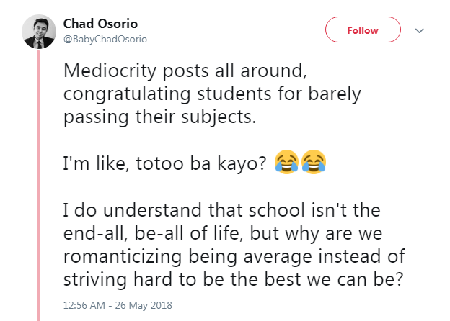Expand the tweet options chevron

pos(420,30)
